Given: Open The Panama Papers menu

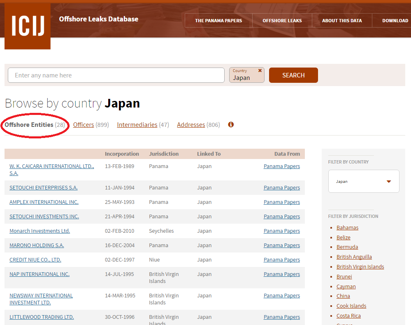Looking at the screenshot, I should [218, 21].
